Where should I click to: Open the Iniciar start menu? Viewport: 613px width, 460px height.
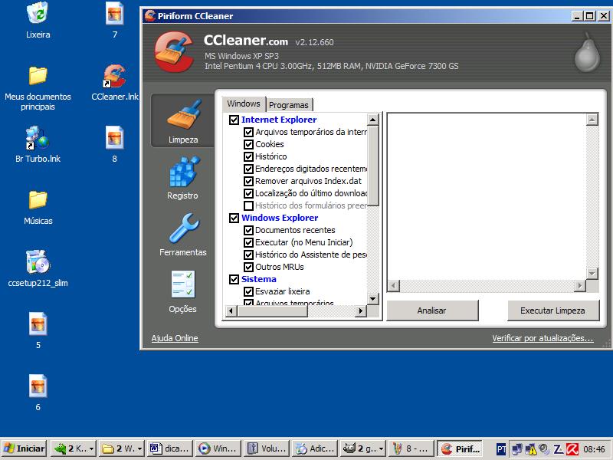tap(25, 449)
